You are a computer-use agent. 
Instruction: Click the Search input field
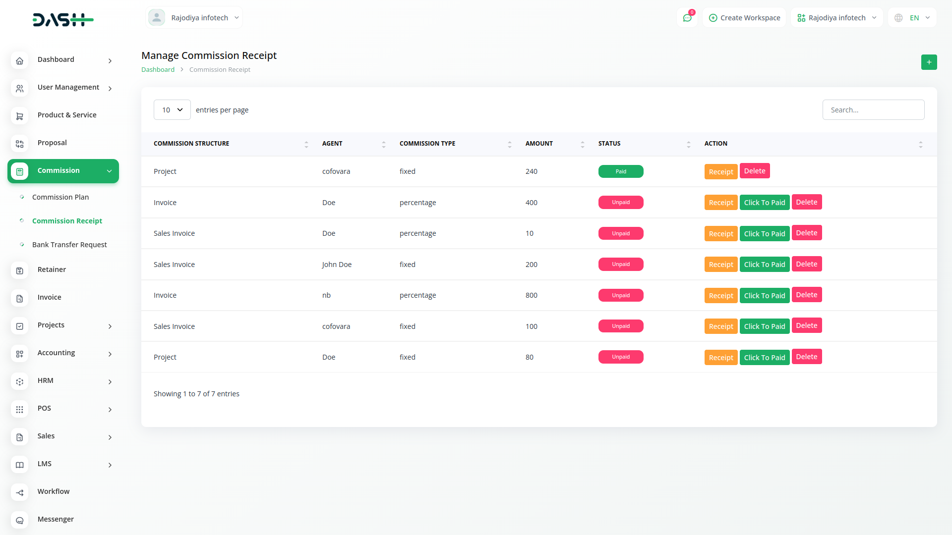coord(873,110)
